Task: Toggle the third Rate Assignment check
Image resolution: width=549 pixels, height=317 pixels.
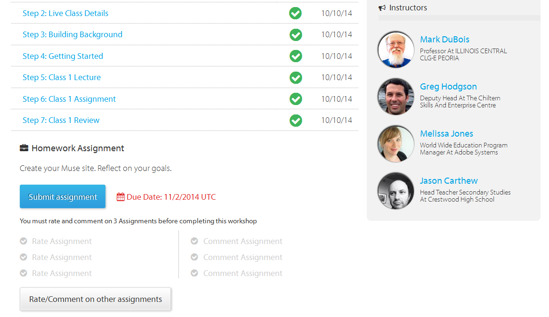Action: [x=24, y=273]
